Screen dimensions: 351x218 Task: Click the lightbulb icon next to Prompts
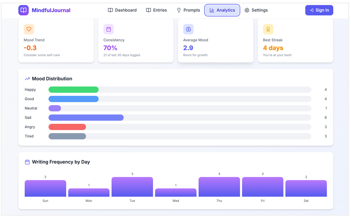(x=179, y=11)
